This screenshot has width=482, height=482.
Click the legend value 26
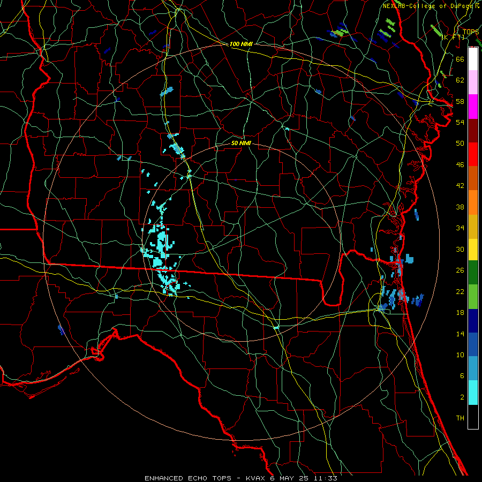click(x=460, y=270)
